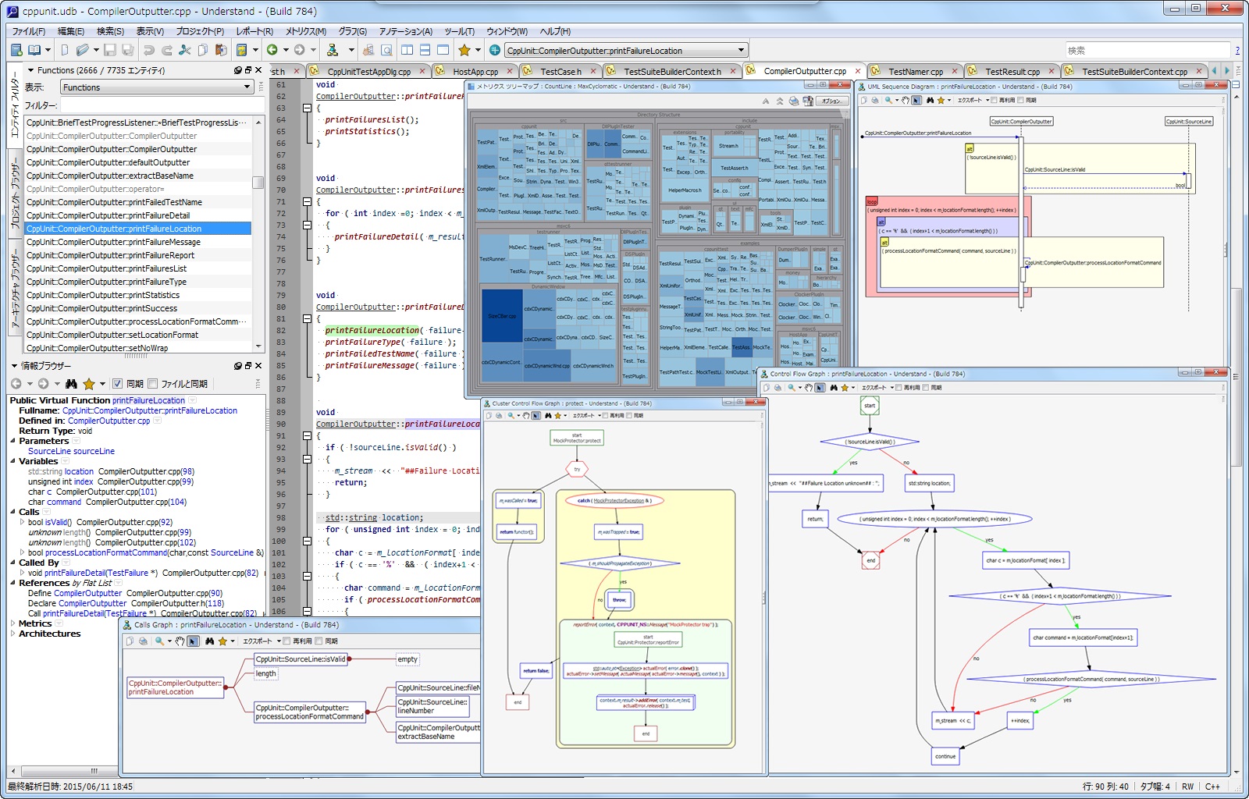Image resolution: width=1249 pixels, height=799 pixels.
Task: Open the favorites star in main toolbar
Action: click(464, 50)
